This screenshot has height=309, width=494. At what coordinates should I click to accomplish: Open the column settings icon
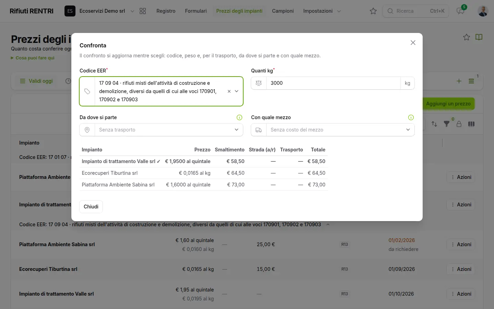pyautogui.click(x=471, y=124)
